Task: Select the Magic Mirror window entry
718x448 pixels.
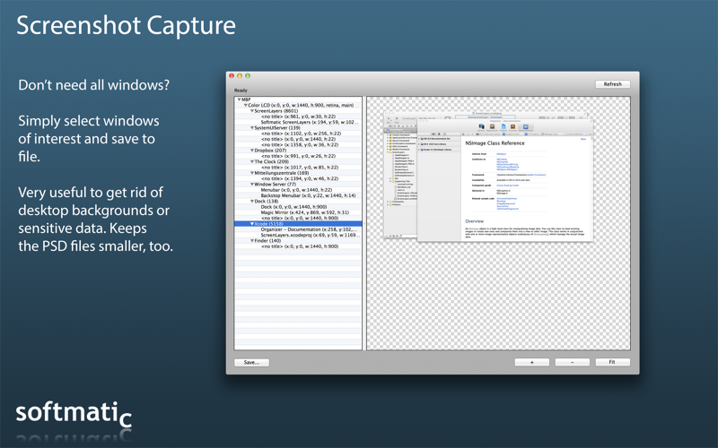Action: tap(298, 212)
